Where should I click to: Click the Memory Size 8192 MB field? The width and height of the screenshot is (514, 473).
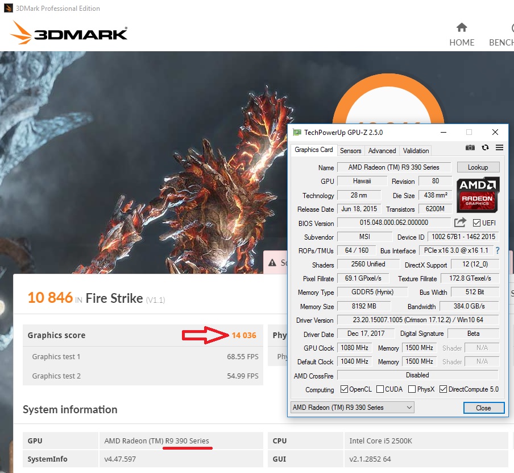pos(364,306)
